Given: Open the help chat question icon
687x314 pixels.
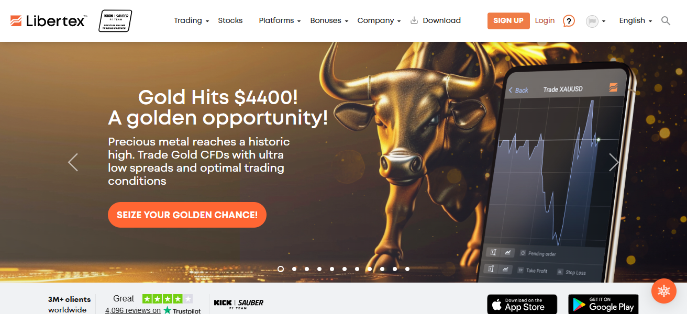Looking at the screenshot, I should (569, 21).
